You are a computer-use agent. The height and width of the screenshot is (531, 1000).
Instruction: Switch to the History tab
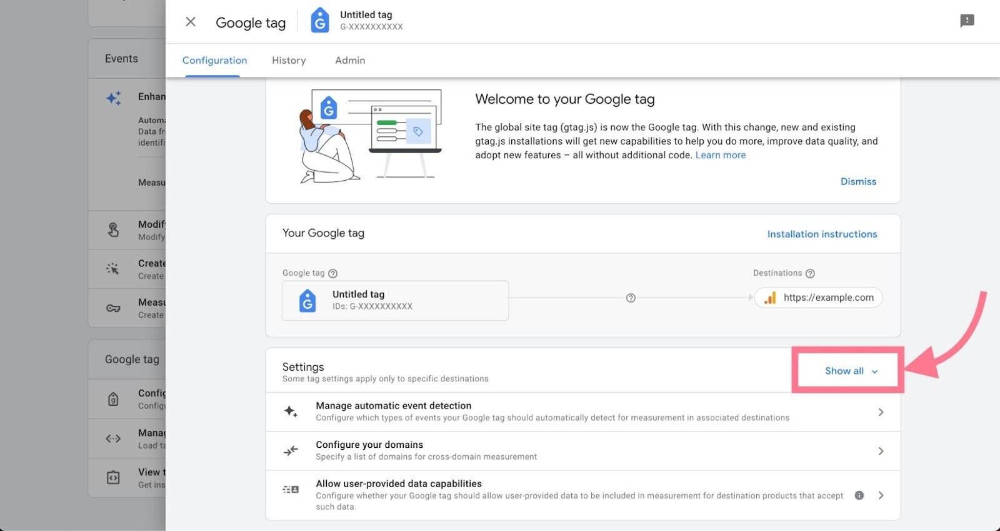tap(289, 61)
